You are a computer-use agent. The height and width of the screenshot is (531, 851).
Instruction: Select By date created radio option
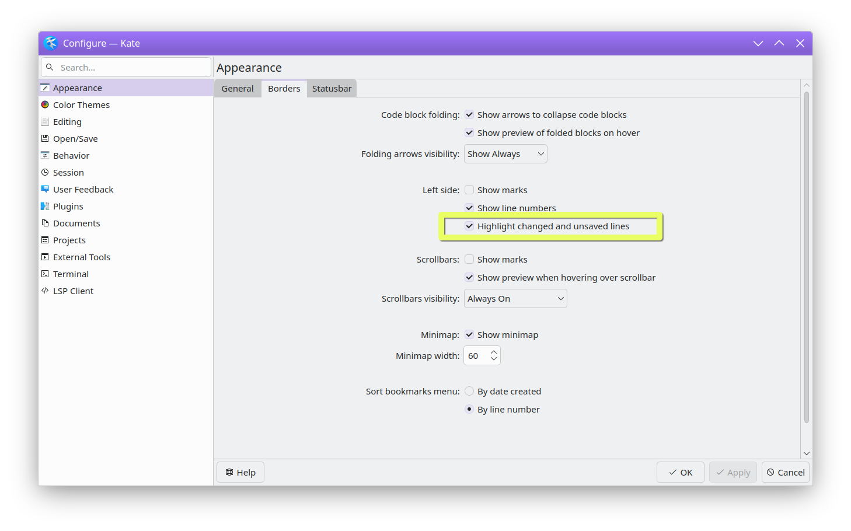tap(469, 391)
